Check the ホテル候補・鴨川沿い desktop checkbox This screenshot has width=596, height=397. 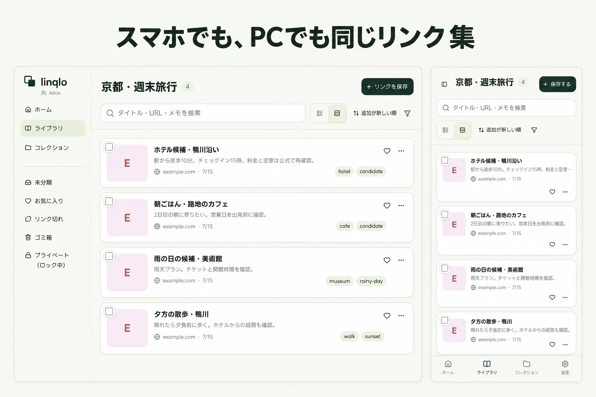(x=109, y=147)
